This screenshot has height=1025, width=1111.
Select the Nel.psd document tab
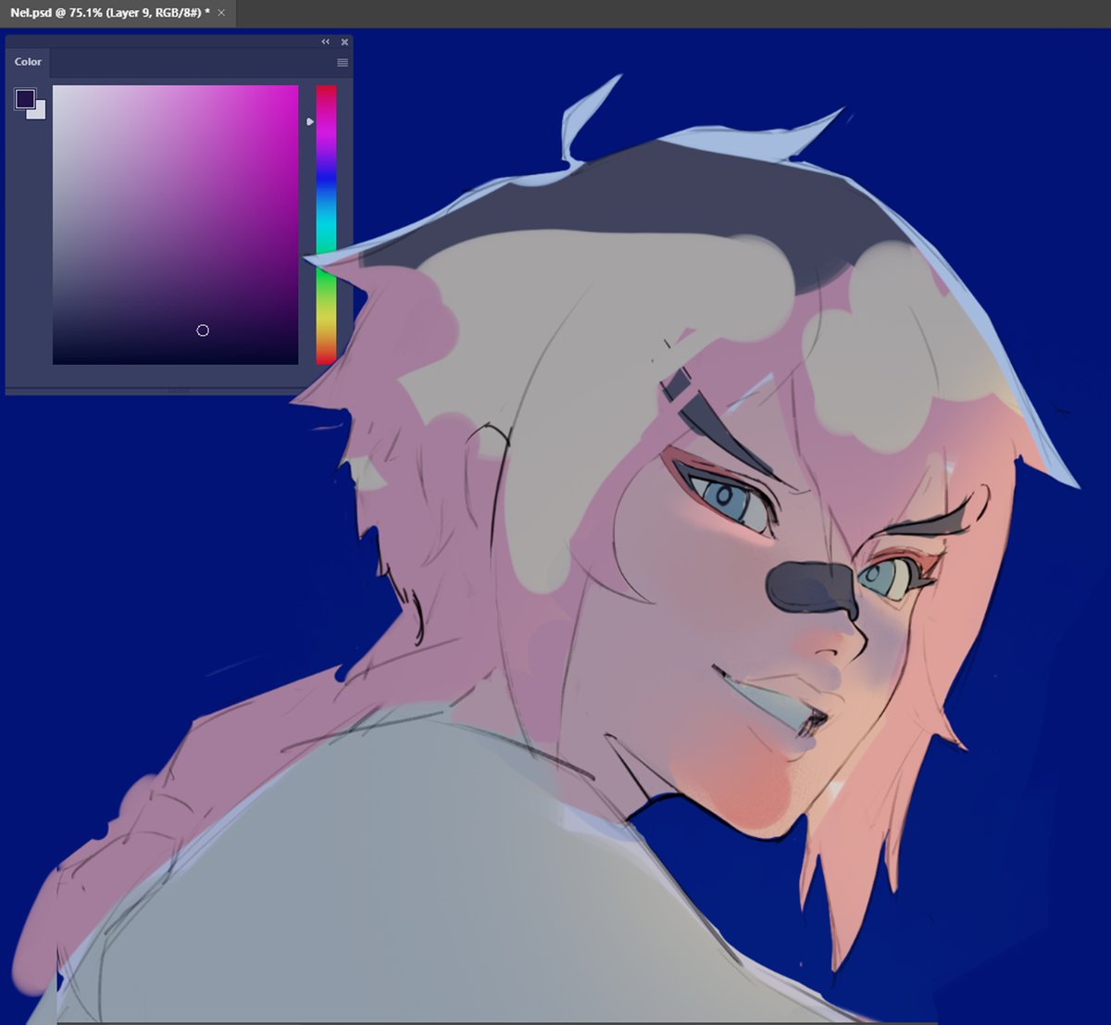[x=118, y=13]
